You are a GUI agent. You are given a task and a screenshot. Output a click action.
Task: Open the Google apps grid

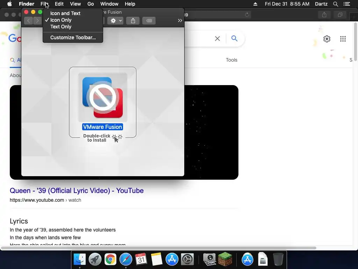coord(343,39)
